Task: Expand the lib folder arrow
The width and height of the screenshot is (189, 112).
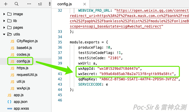Action: [x=4, y=21]
